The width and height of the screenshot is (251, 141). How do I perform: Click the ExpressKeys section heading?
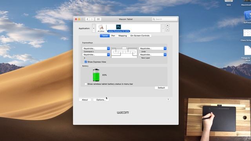tap(87, 43)
